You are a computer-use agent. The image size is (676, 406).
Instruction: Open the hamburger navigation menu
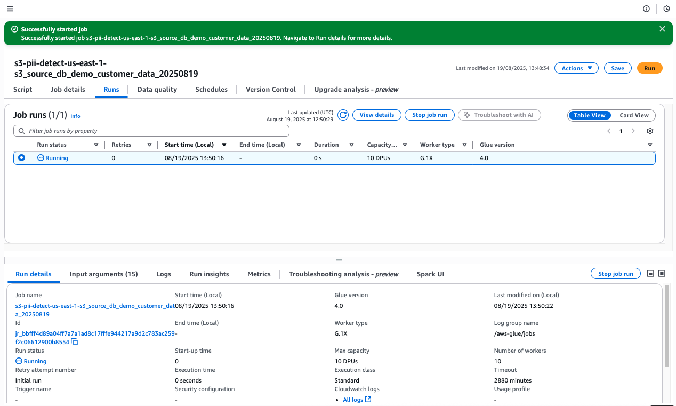pos(10,9)
